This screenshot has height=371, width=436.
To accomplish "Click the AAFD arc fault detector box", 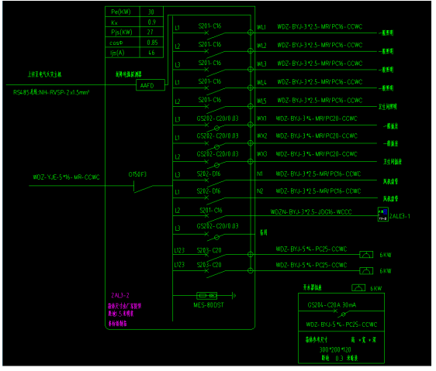I will [151, 85].
